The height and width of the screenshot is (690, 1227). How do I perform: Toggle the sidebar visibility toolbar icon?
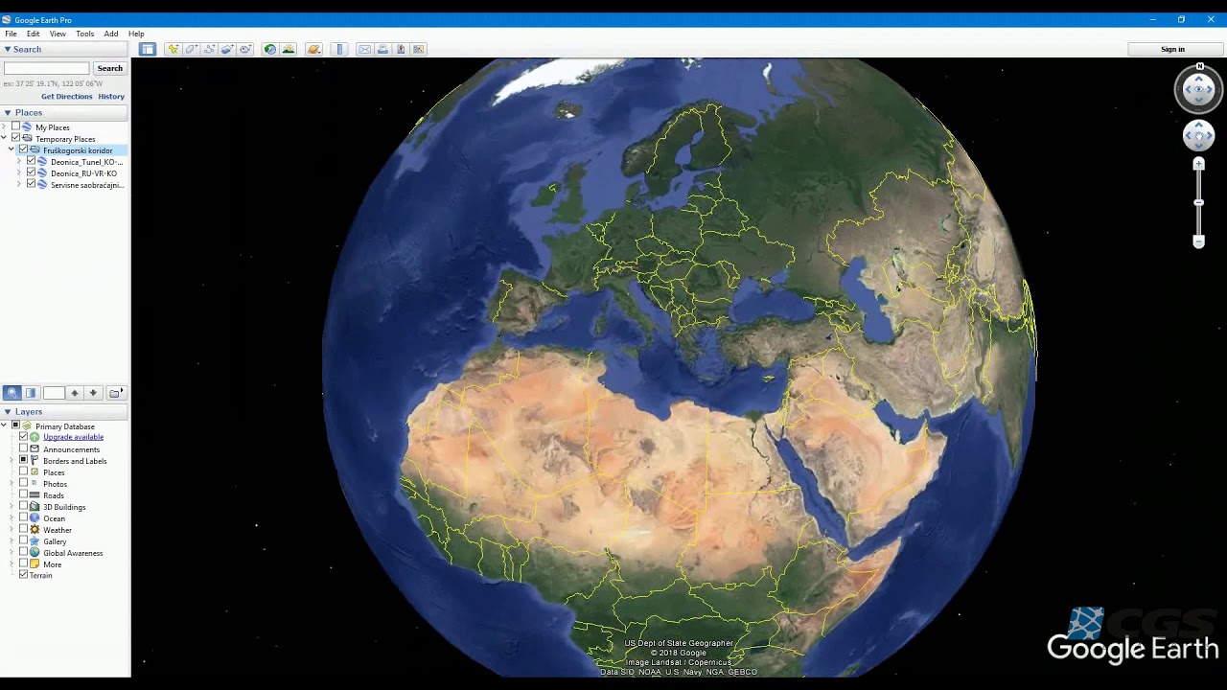coord(147,49)
